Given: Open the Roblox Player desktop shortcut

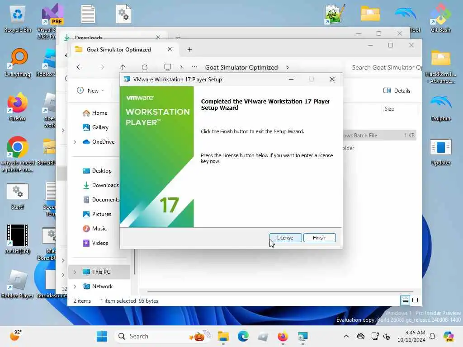Looking at the screenshot, I should (x=18, y=284).
